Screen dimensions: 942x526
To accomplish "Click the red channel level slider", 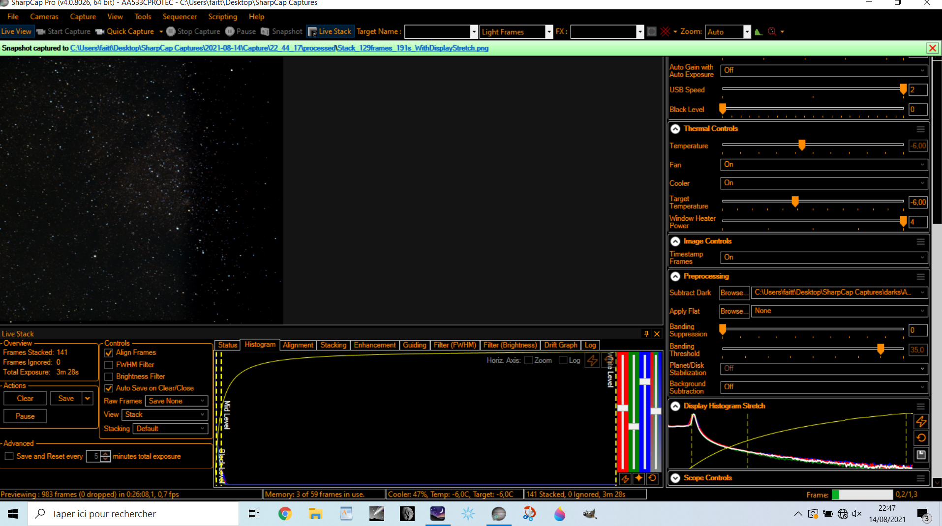I will pyautogui.click(x=623, y=408).
